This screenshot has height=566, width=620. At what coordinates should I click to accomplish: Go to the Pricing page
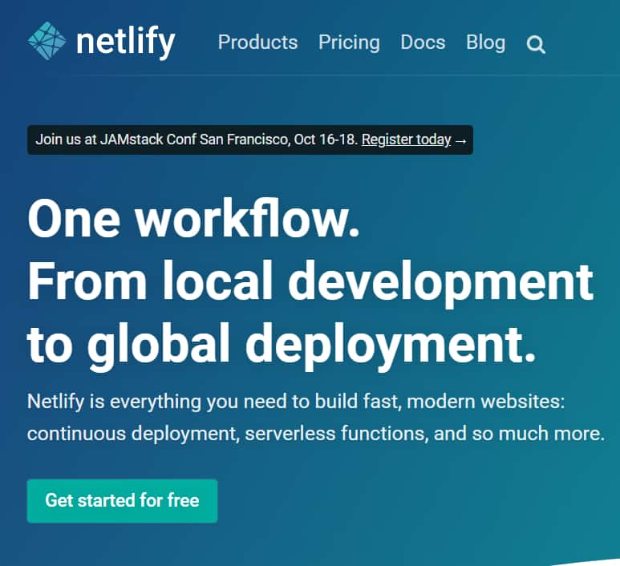(x=349, y=42)
